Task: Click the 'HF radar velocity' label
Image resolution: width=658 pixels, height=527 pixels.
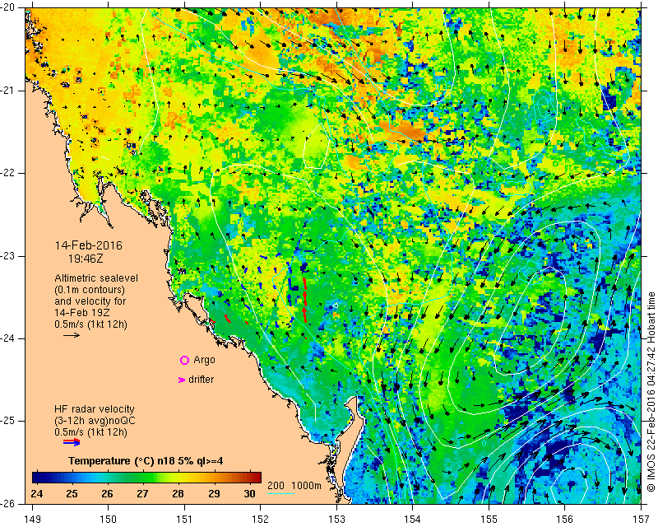Action: (95, 409)
